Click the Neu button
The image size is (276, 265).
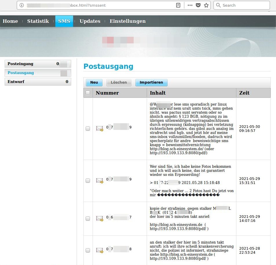pyautogui.click(x=94, y=82)
